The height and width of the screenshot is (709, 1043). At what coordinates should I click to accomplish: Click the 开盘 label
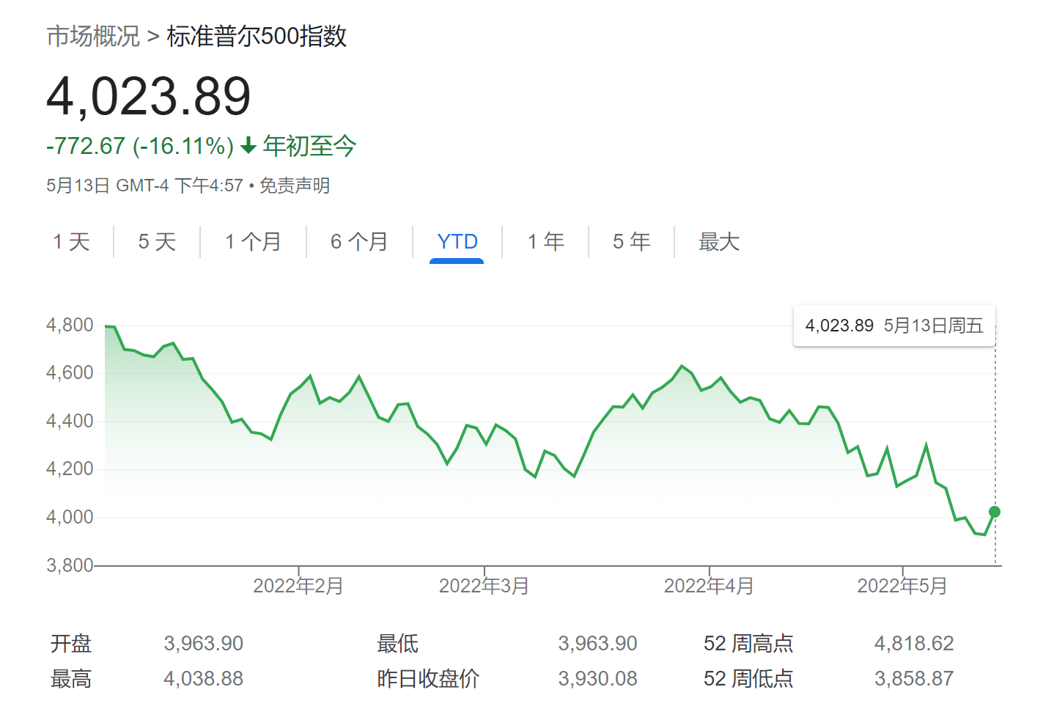click(x=71, y=644)
